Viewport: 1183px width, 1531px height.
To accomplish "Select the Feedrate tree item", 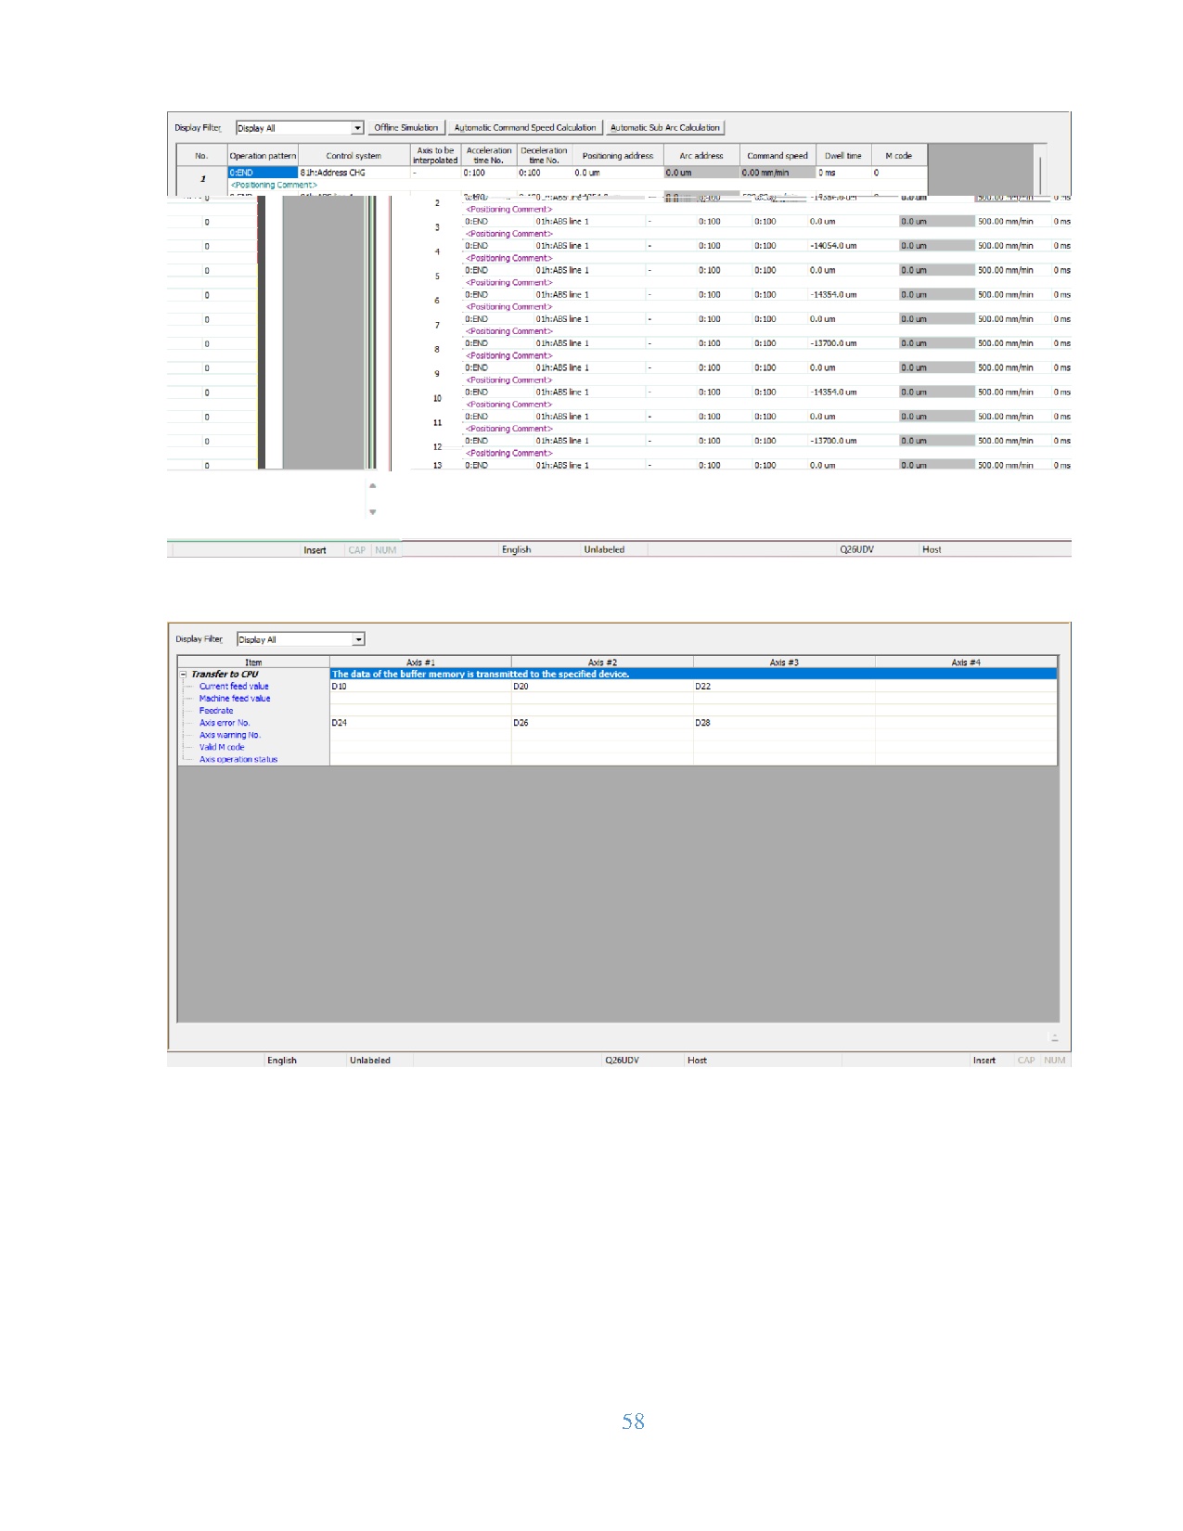I will click(x=216, y=711).
